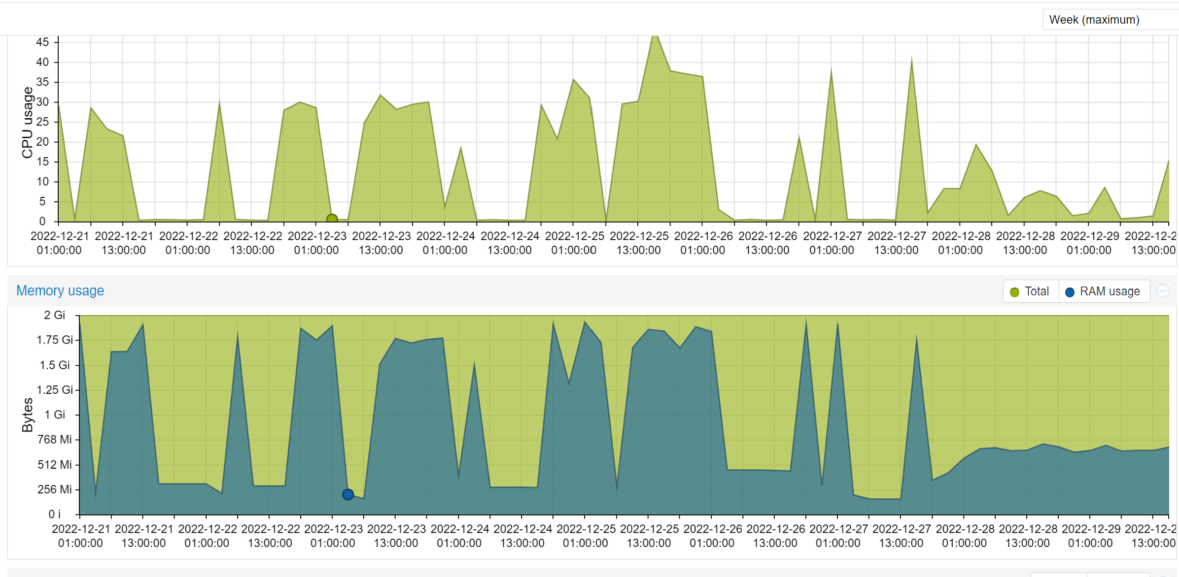
Task: Click the tall CPU spike at 2022-12-27 13:00
Action: pos(911,60)
